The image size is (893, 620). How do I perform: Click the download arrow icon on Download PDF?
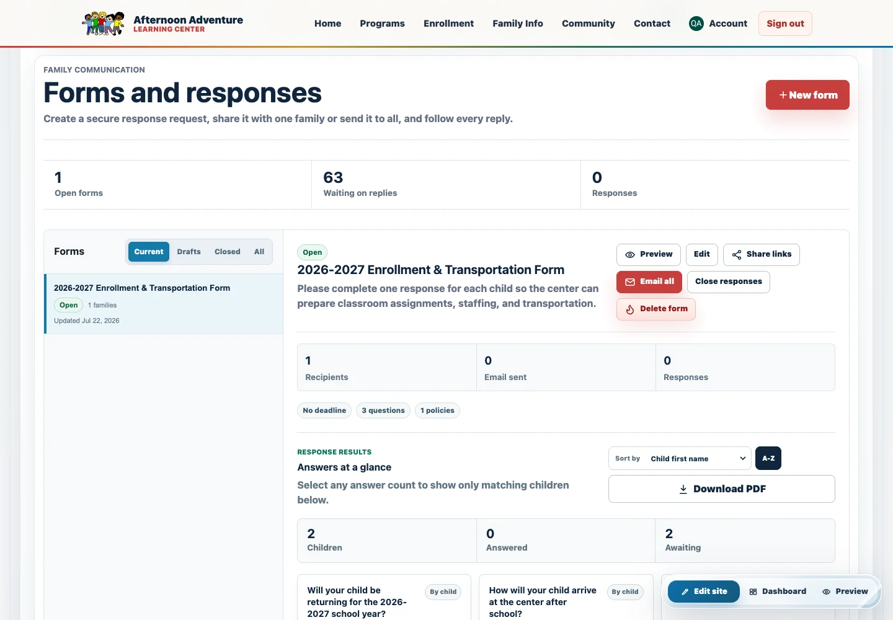click(x=683, y=489)
